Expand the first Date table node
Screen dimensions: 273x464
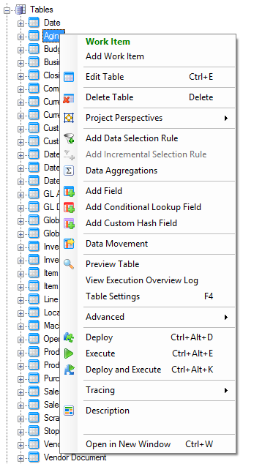(x=20, y=23)
